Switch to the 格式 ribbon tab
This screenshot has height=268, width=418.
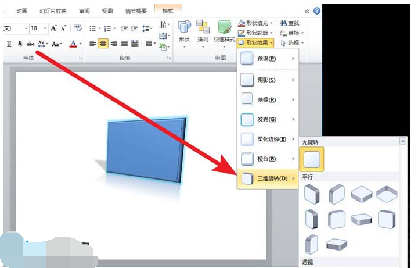pyautogui.click(x=168, y=10)
